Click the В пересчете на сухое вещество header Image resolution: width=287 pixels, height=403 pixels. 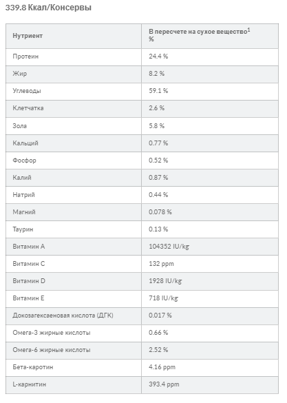[198, 32]
